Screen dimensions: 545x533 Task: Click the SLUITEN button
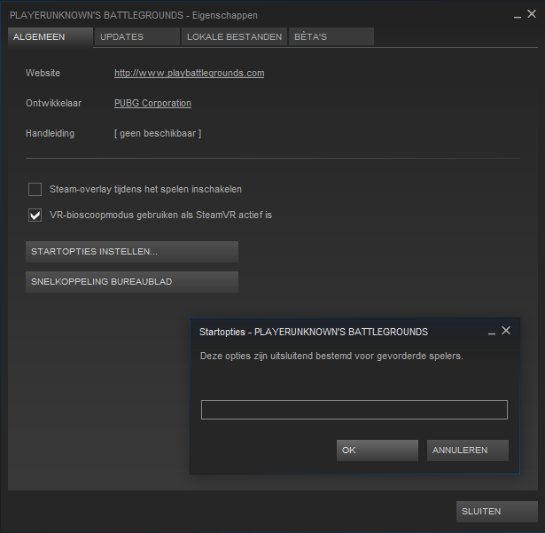tap(496, 512)
